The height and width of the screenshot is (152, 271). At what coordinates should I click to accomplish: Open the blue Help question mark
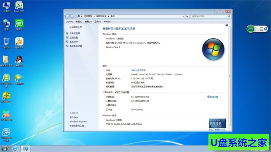click(x=227, y=25)
